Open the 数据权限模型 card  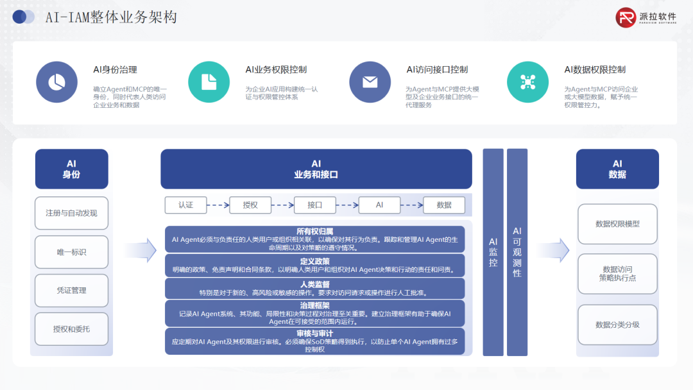coord(617,224)
